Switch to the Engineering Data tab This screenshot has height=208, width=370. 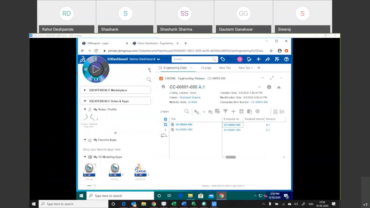pos(175,68)
